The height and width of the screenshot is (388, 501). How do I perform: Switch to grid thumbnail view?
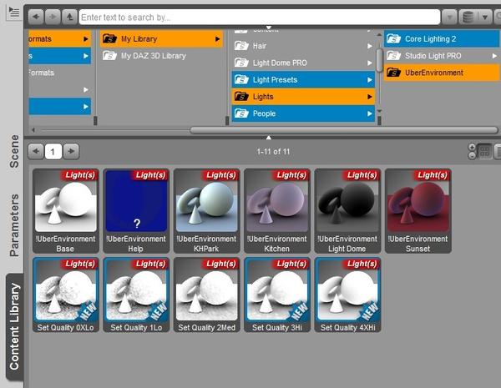484,151
